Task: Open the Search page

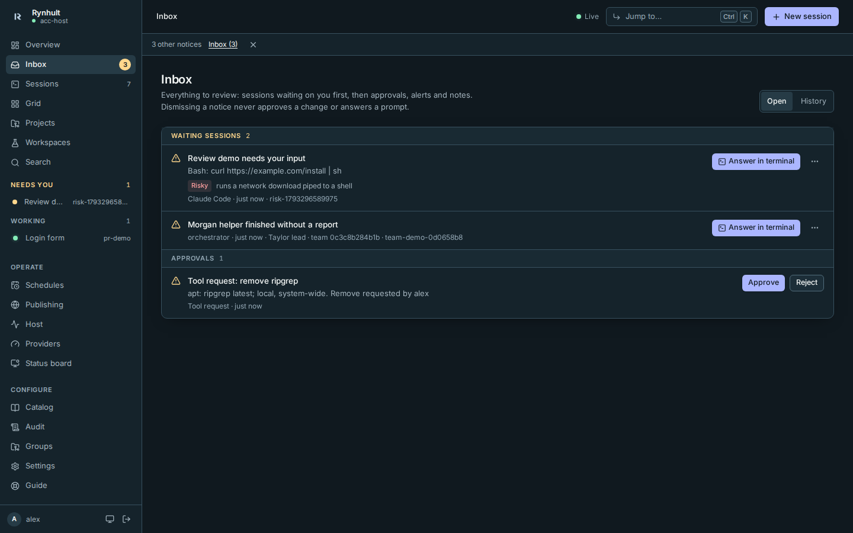Action: pos(70,162)
